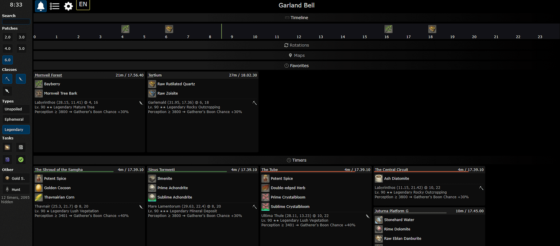Click the alarm bell icon in the header

41,6
